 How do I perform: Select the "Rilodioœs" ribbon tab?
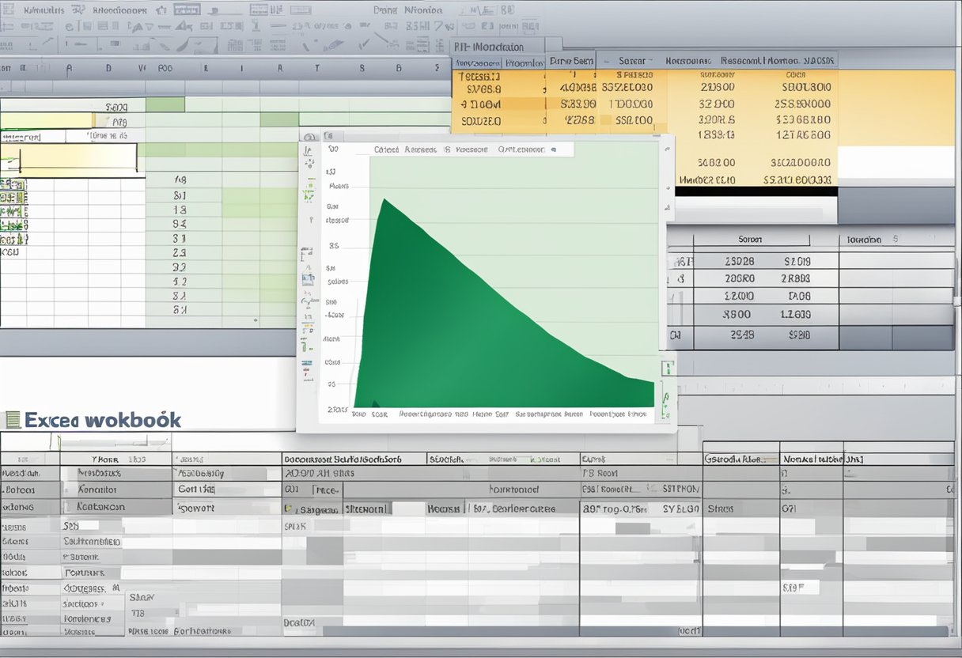[119, 11]
